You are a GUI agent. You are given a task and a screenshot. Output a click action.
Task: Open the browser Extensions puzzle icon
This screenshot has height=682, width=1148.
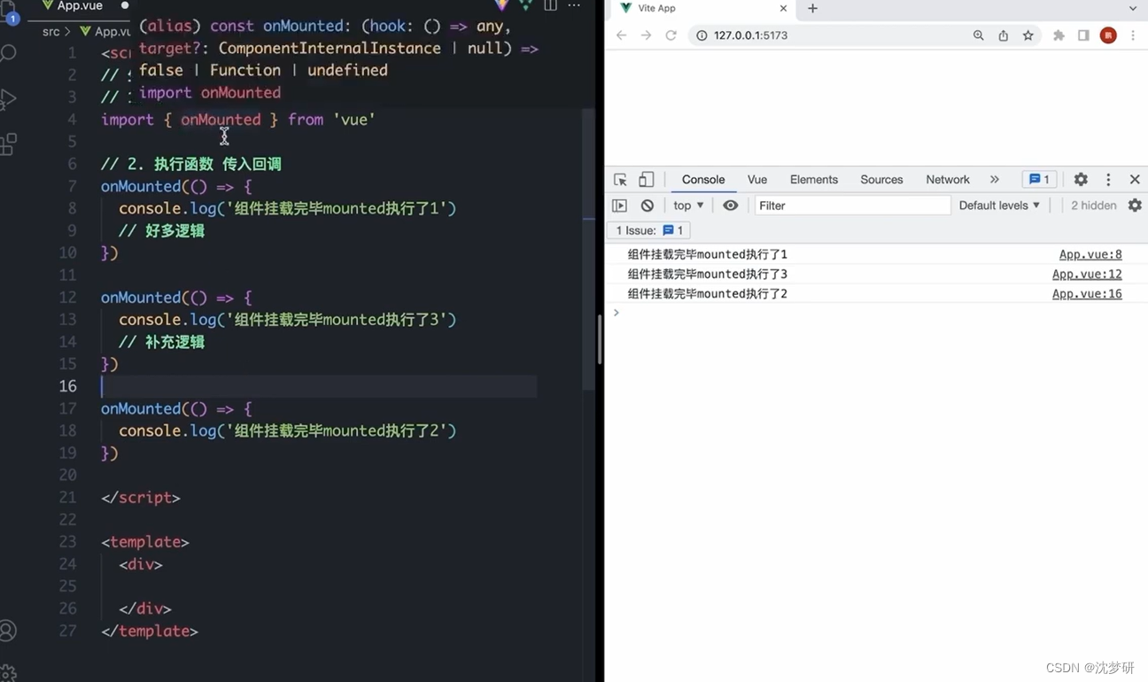pyautogui.click(x=1059, y=35)
